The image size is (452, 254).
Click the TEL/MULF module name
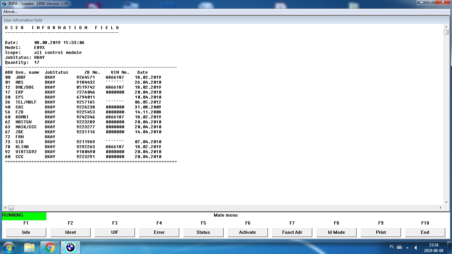(26, 102)
